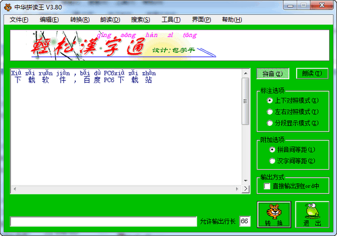Click the 拼音(Z) button
Viewport: 337px width, 236px height.
[273, 74]
